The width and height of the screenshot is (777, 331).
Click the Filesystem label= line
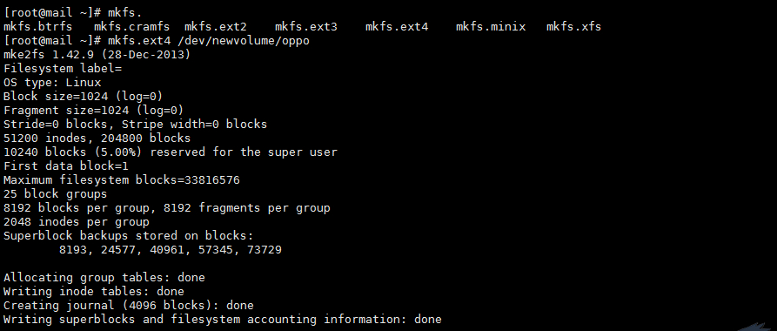point(63,69)
